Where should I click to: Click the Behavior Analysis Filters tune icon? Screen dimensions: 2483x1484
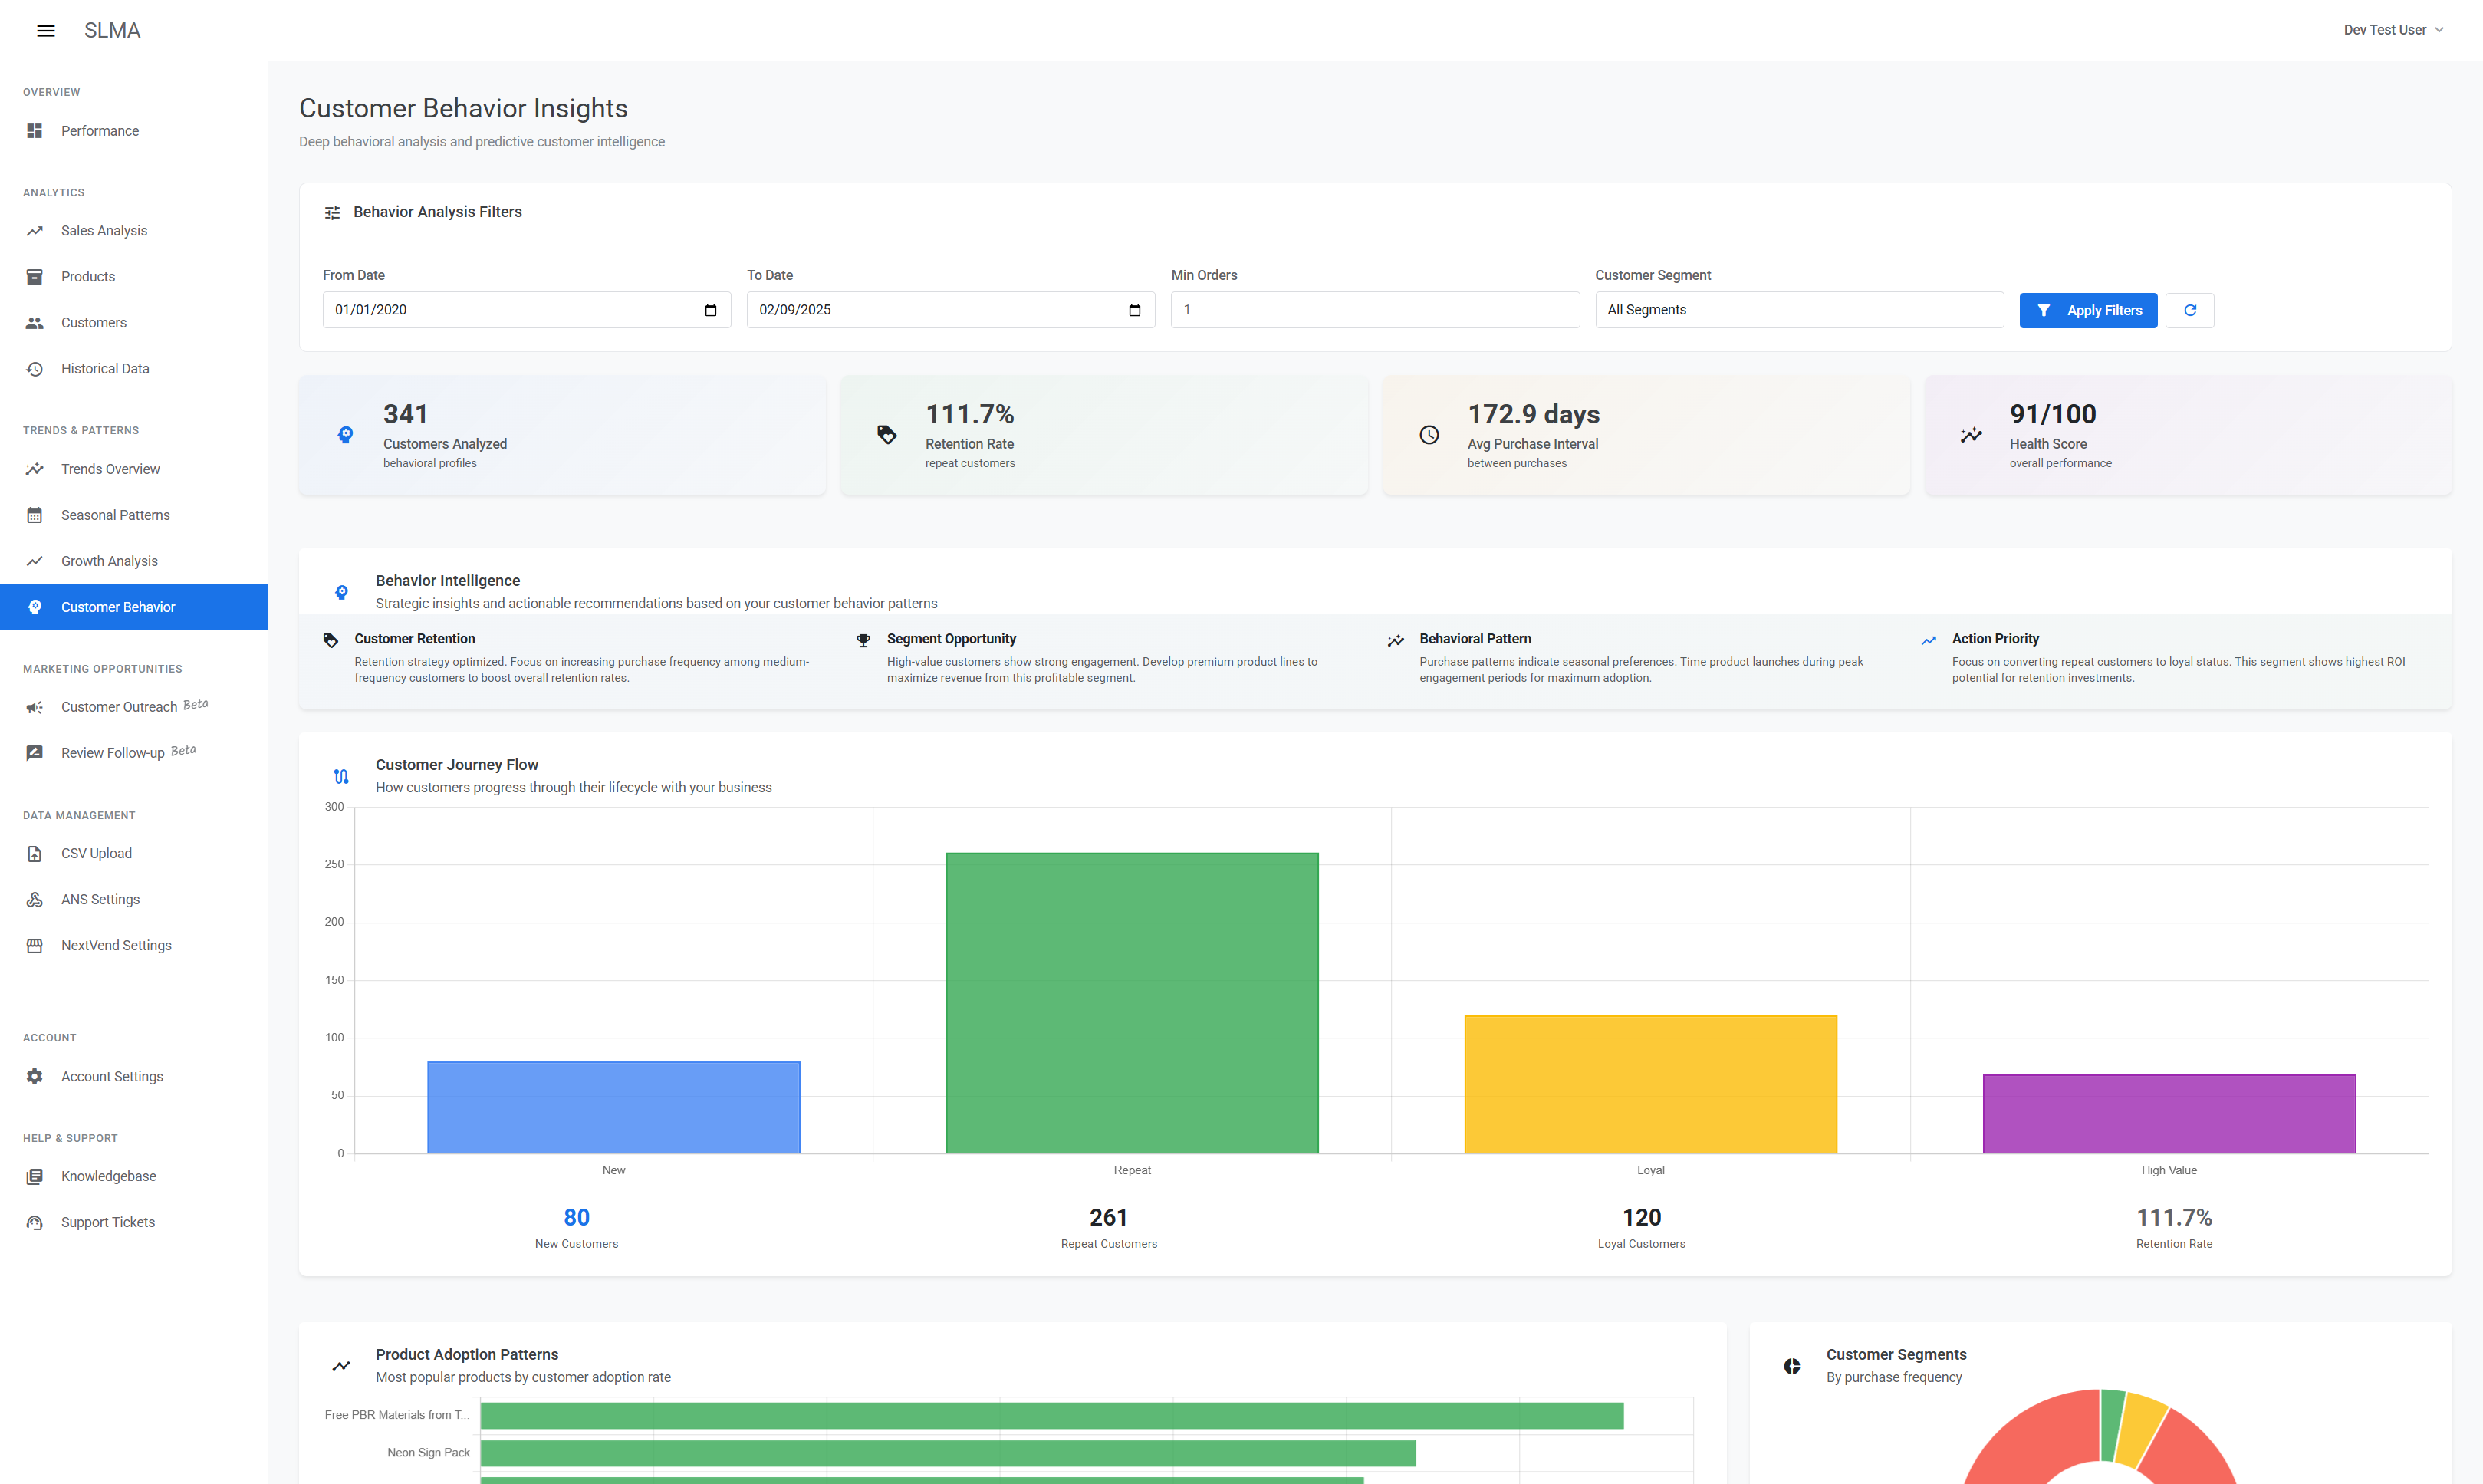[332, 213]
